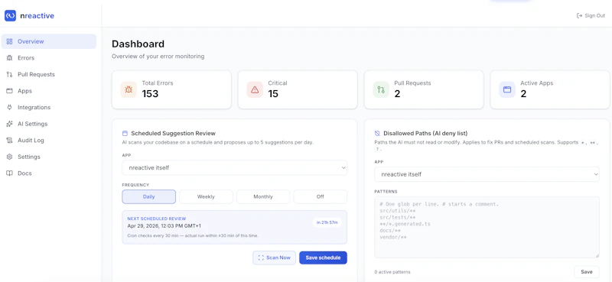The width and height of the screenshot is (612, 282).
Task: Click the AI Settings sparkle icon
Action: point(10,124)
